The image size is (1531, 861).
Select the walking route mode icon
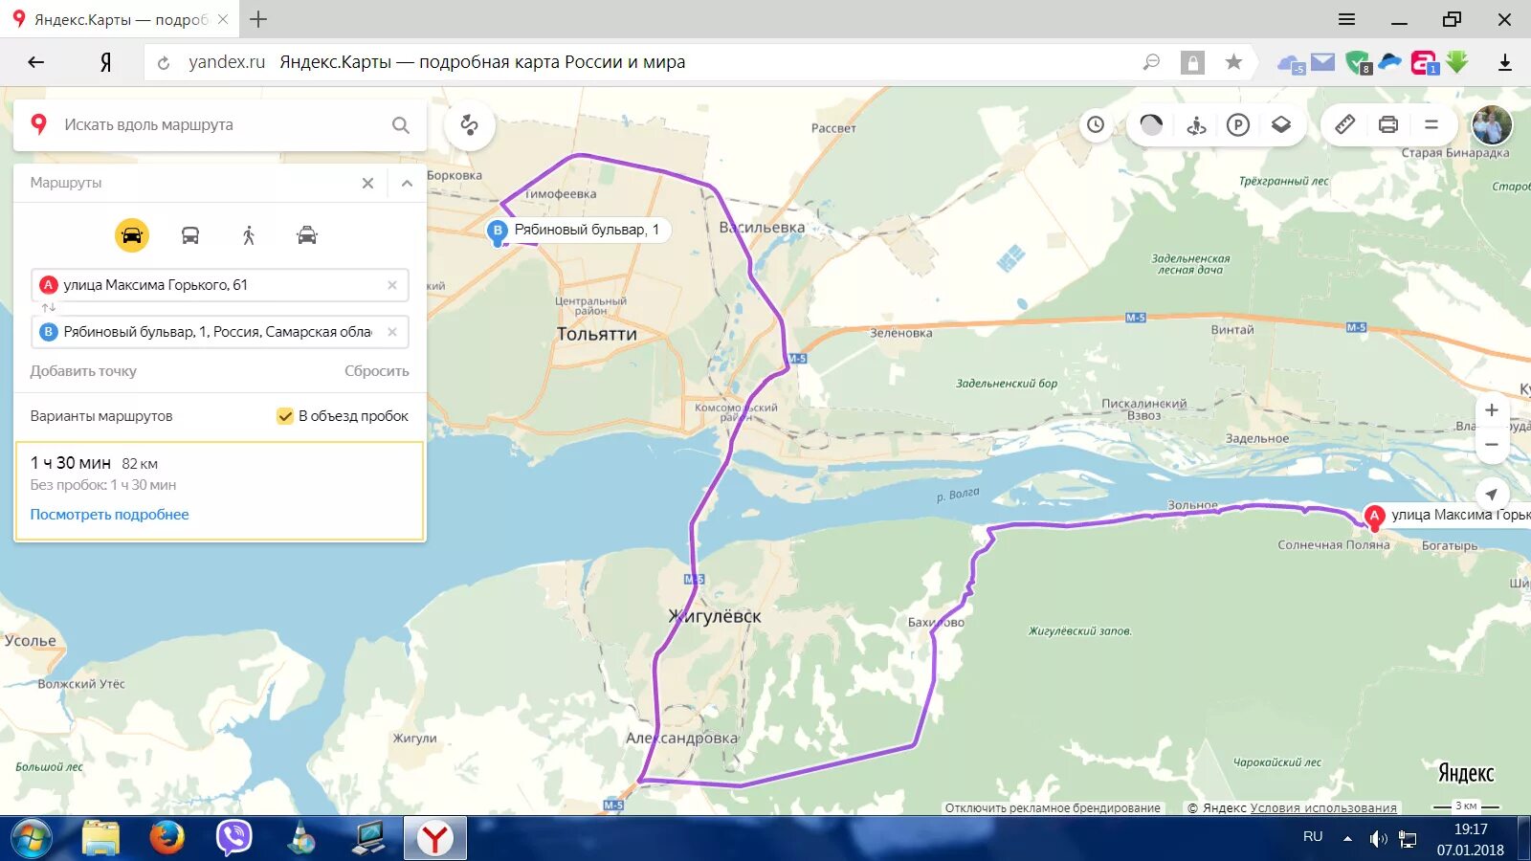tap(249, 235)
